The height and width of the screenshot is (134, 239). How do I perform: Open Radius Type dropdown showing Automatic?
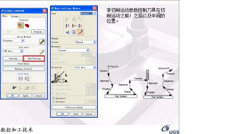[89, 54]
